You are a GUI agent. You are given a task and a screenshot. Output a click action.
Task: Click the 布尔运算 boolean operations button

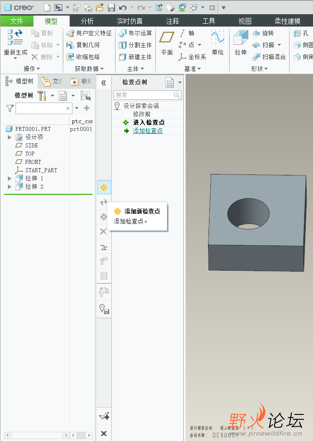[135, 33]
